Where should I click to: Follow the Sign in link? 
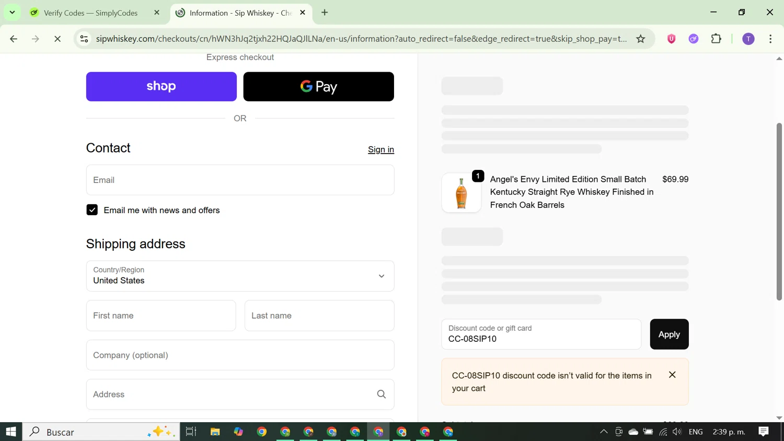[x=381, y=149]
